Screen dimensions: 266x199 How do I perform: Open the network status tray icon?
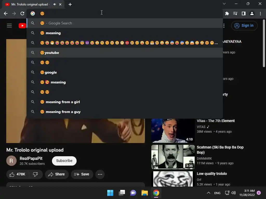[x=227, y=193]
